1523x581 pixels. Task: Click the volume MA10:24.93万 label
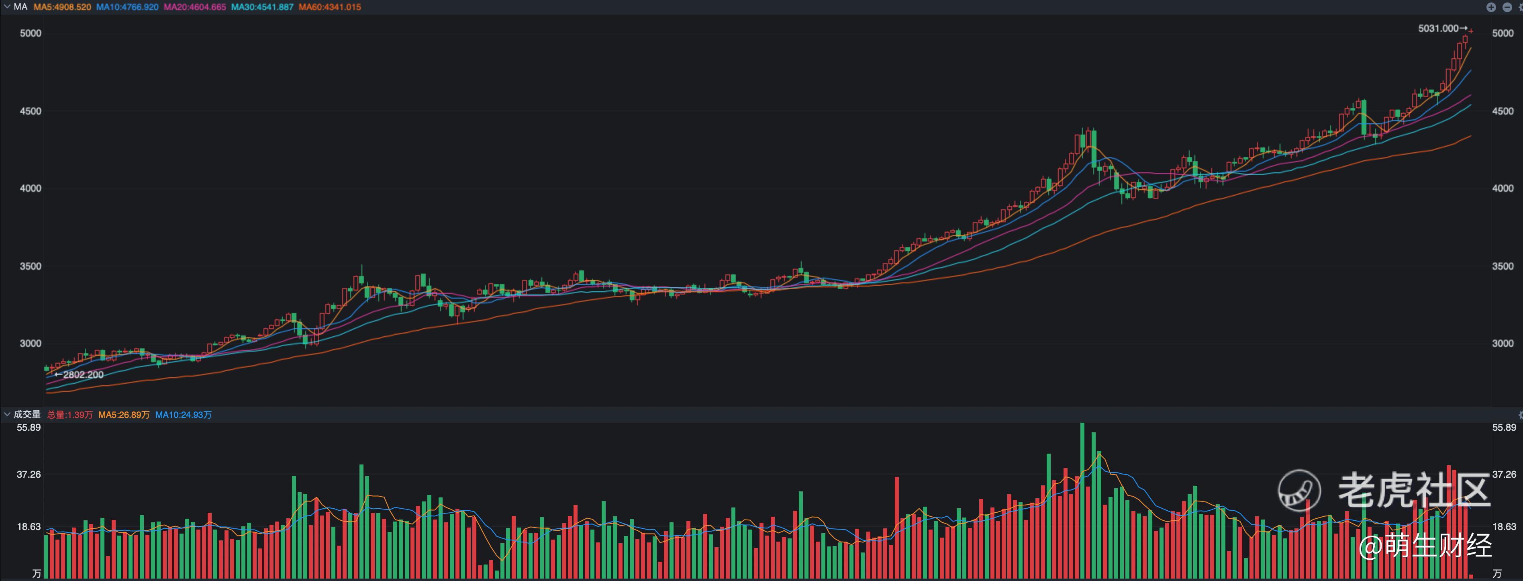[x=183, y=415]
